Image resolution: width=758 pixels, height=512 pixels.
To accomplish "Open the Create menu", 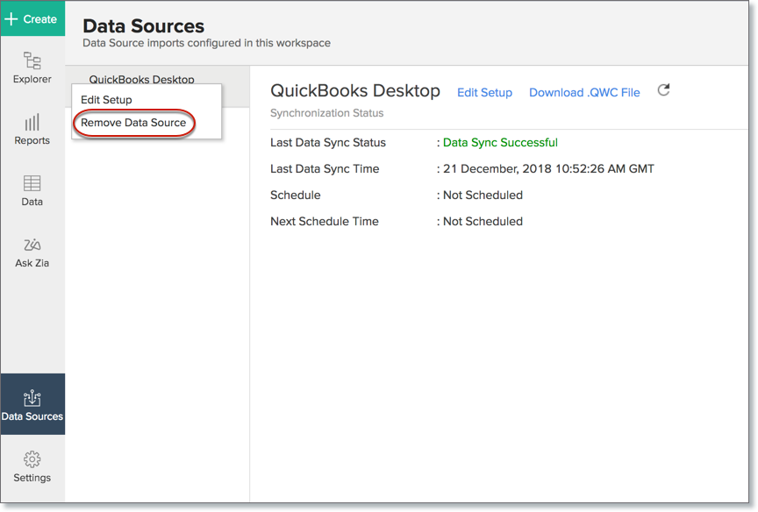I will 32,18.
